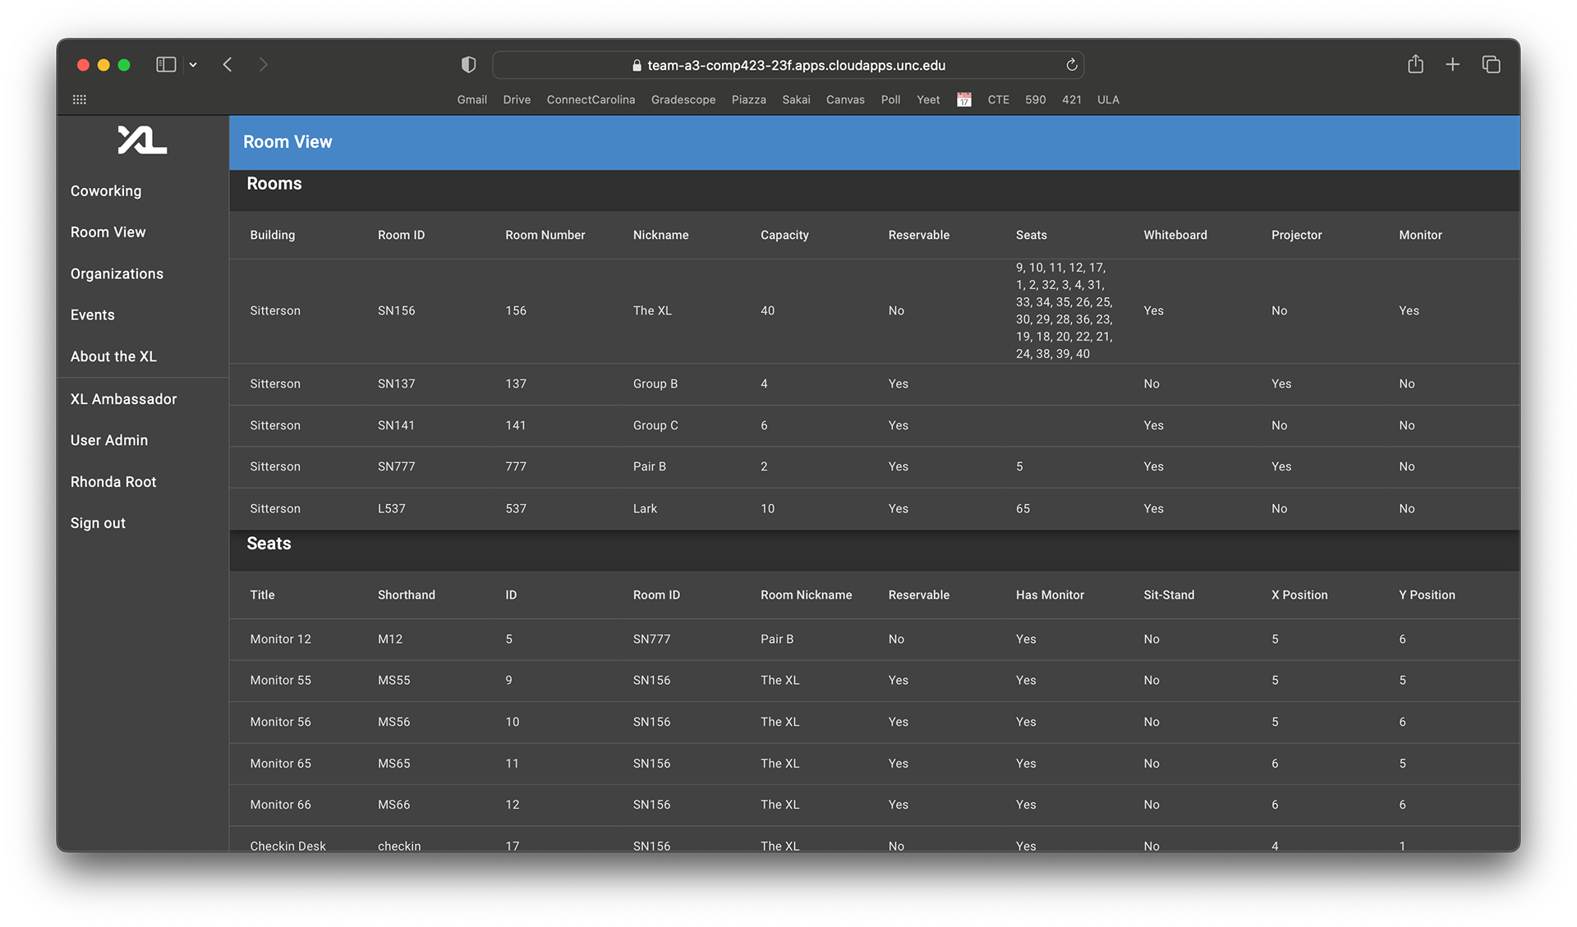Open the Canvas bookmark
Viewport: 1577px width, 927px height.
[844, 99]
